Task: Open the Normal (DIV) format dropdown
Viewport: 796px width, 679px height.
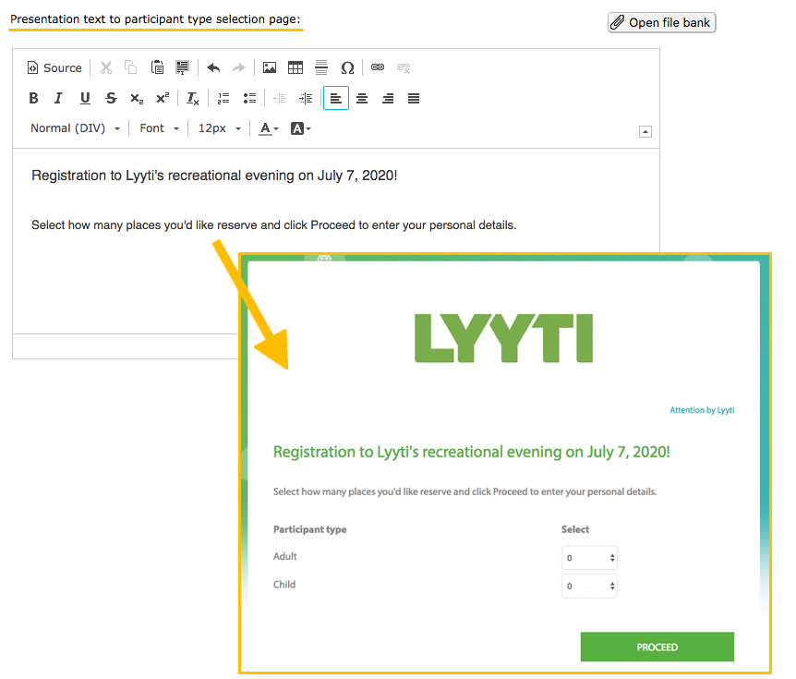Action: (x=75, y=128)
